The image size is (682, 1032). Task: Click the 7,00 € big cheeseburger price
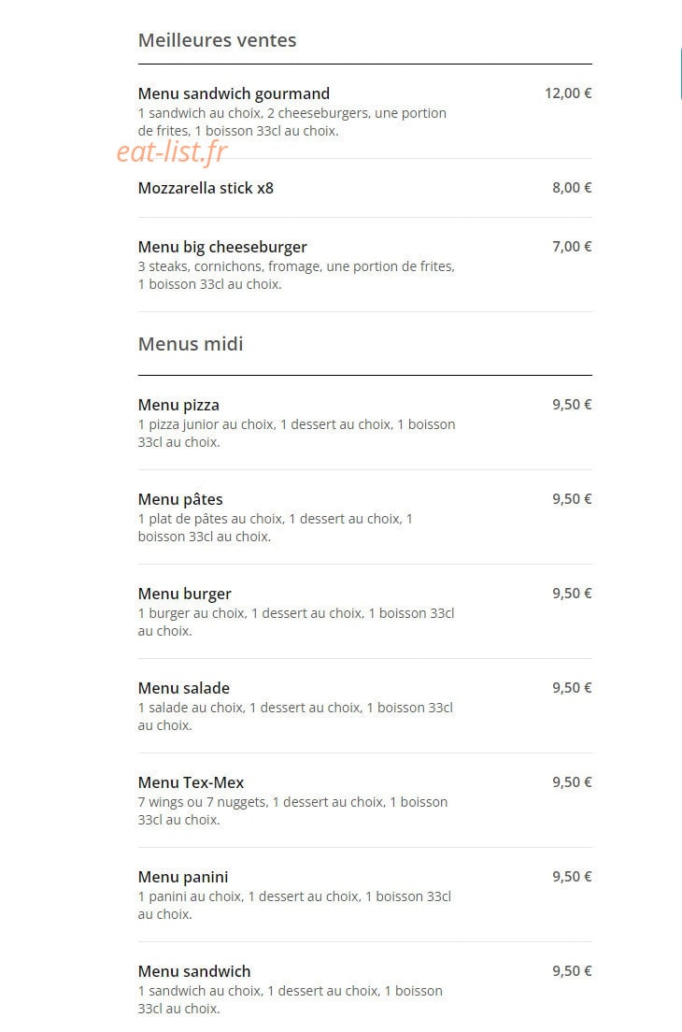coord(572,247)
